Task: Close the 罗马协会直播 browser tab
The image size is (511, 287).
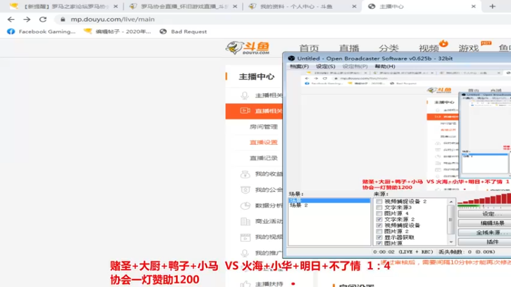Action: (234, 6)
